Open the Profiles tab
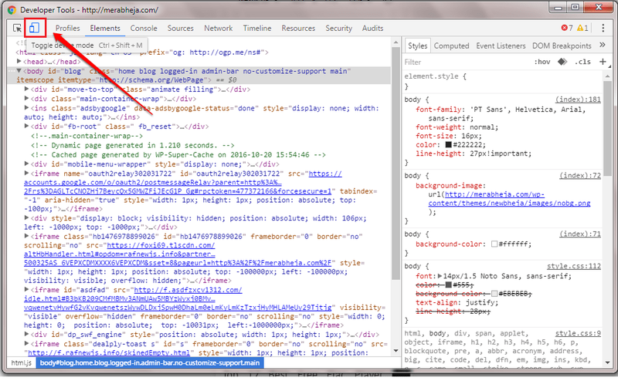 coord(67,29)
